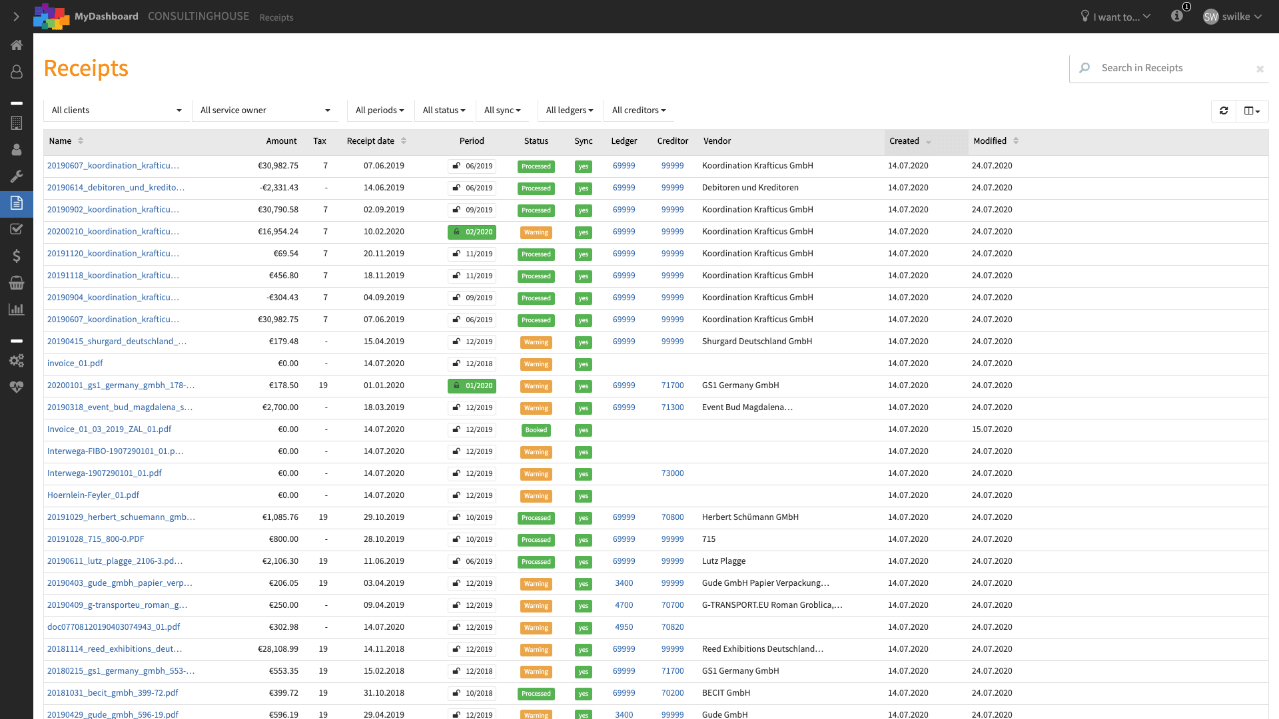Open the bar chart reports icon
Viewport: 1279px width, 719px height.
pos(17,310)
